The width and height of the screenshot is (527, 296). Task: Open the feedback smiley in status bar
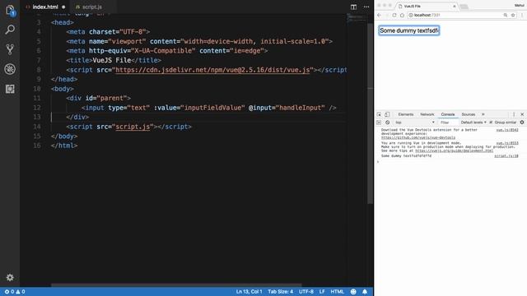(353, 292)
